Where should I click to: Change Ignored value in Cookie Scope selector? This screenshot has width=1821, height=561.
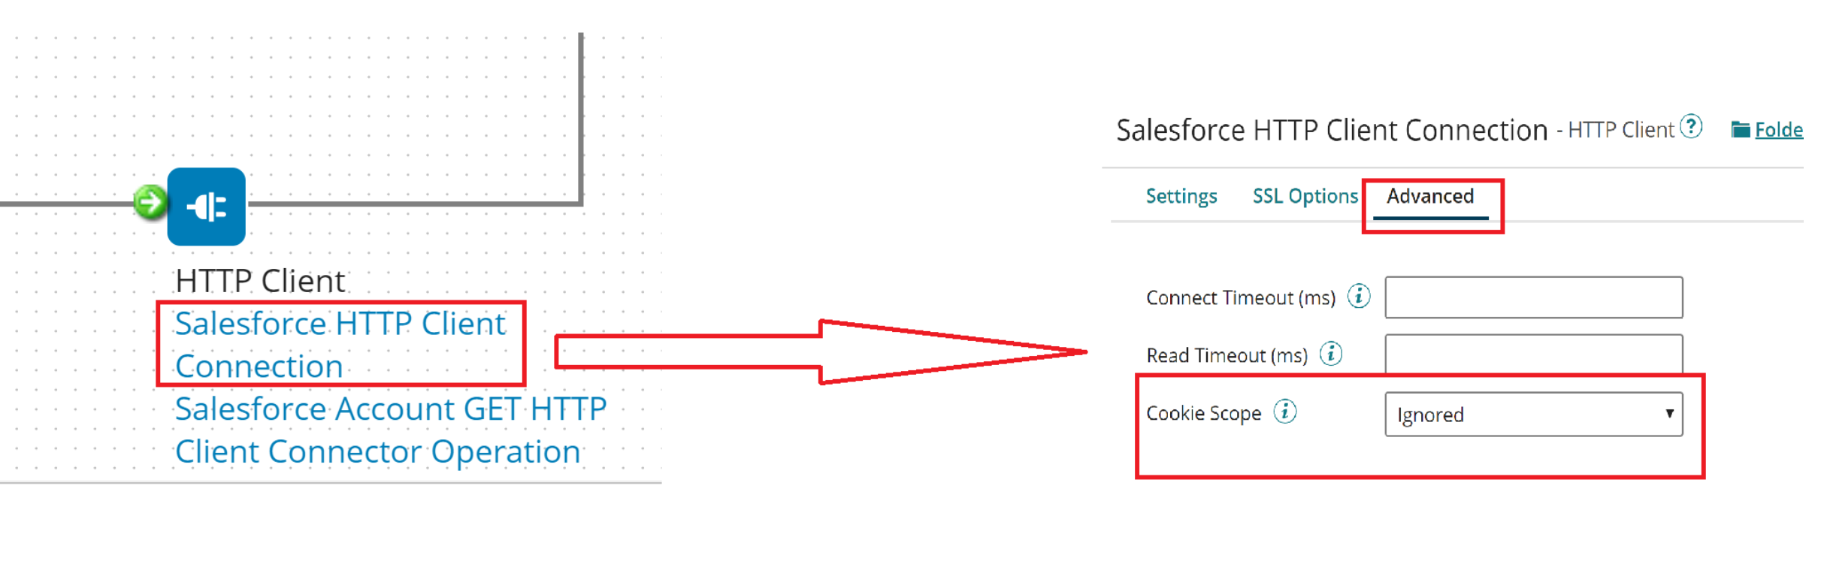point(1533,414)
